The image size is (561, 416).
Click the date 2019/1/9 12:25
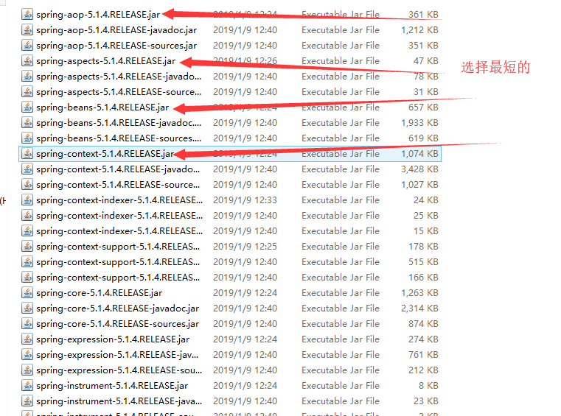pos(245,246)
